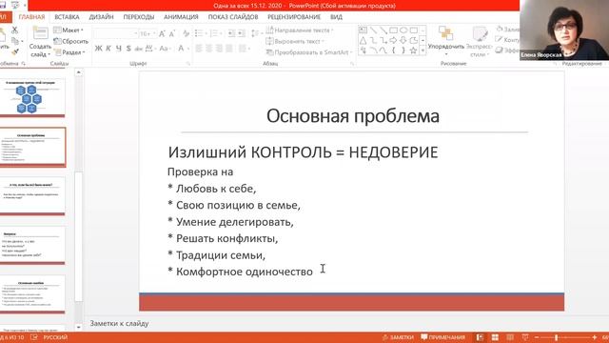The image size is (609, 343).
Task: Open the Раздел section dropdown
Action: tap(69, 52)
